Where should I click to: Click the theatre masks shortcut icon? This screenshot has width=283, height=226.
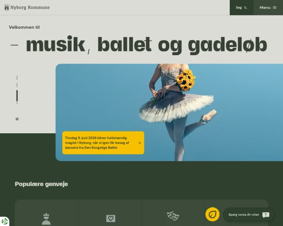[x=173, y=216]
